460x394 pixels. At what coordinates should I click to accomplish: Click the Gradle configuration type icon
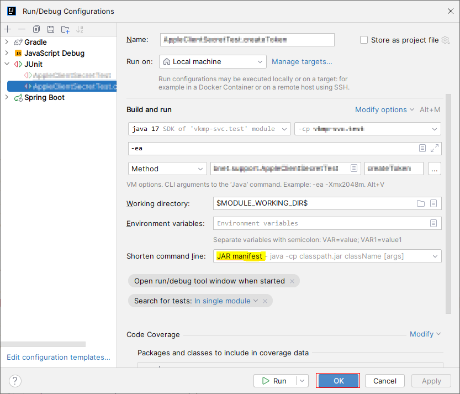click(18, 43)
